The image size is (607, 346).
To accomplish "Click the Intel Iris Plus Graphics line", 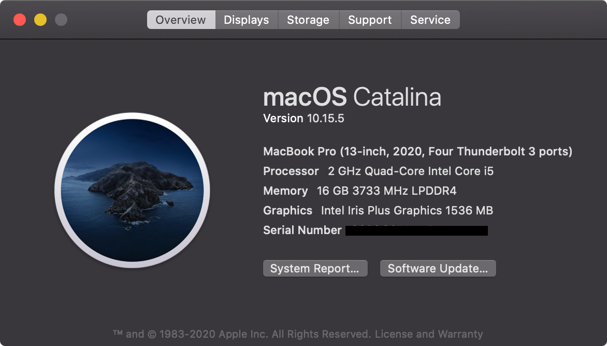I will (x=378, y=210).
